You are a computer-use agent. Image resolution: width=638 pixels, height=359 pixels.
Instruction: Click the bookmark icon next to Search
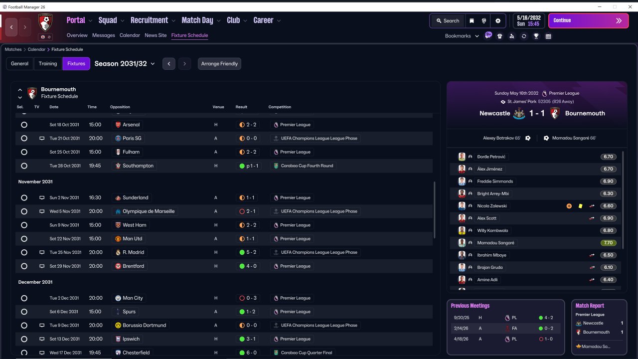click(x=472, y=21)
